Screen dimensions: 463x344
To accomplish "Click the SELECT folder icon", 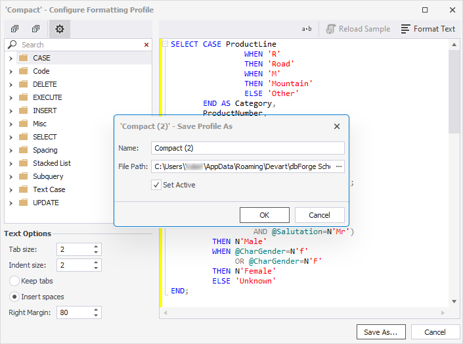I will tap(24, 137).
